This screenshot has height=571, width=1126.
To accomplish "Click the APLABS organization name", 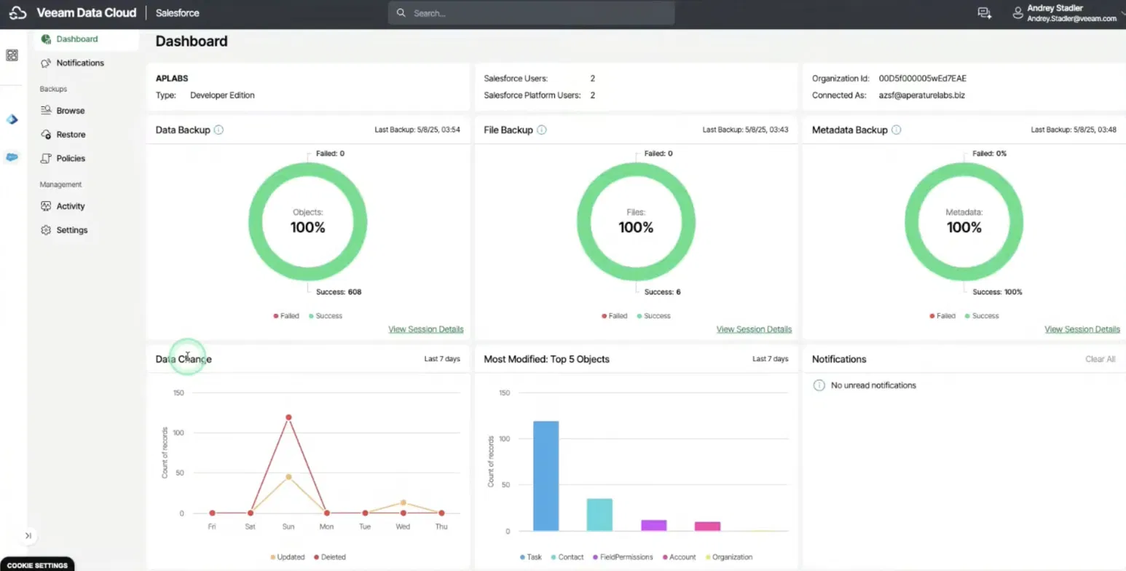I will (x=173, y=79).
